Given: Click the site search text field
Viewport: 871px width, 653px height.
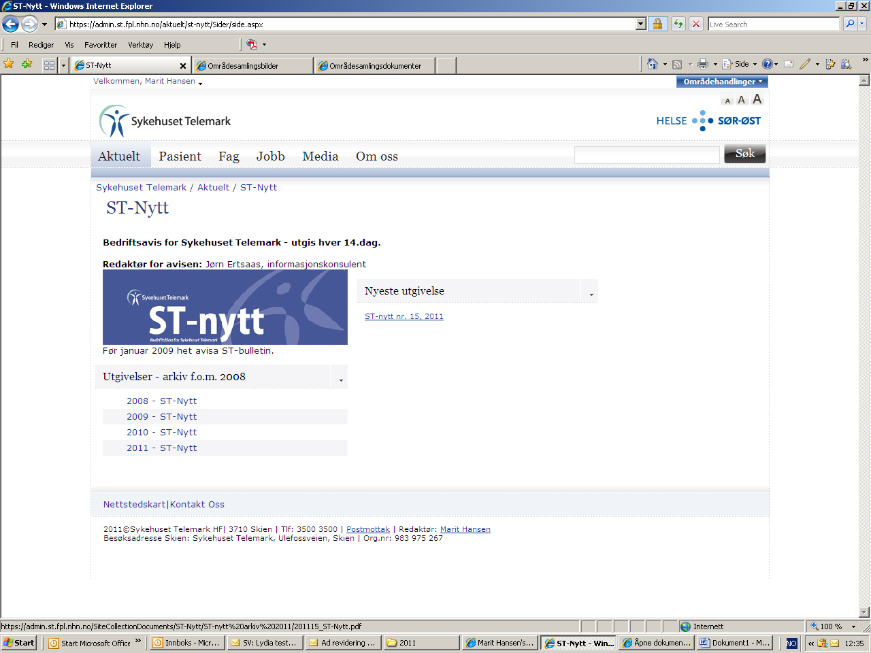Looking at the screenshot, I should (647, 155).
